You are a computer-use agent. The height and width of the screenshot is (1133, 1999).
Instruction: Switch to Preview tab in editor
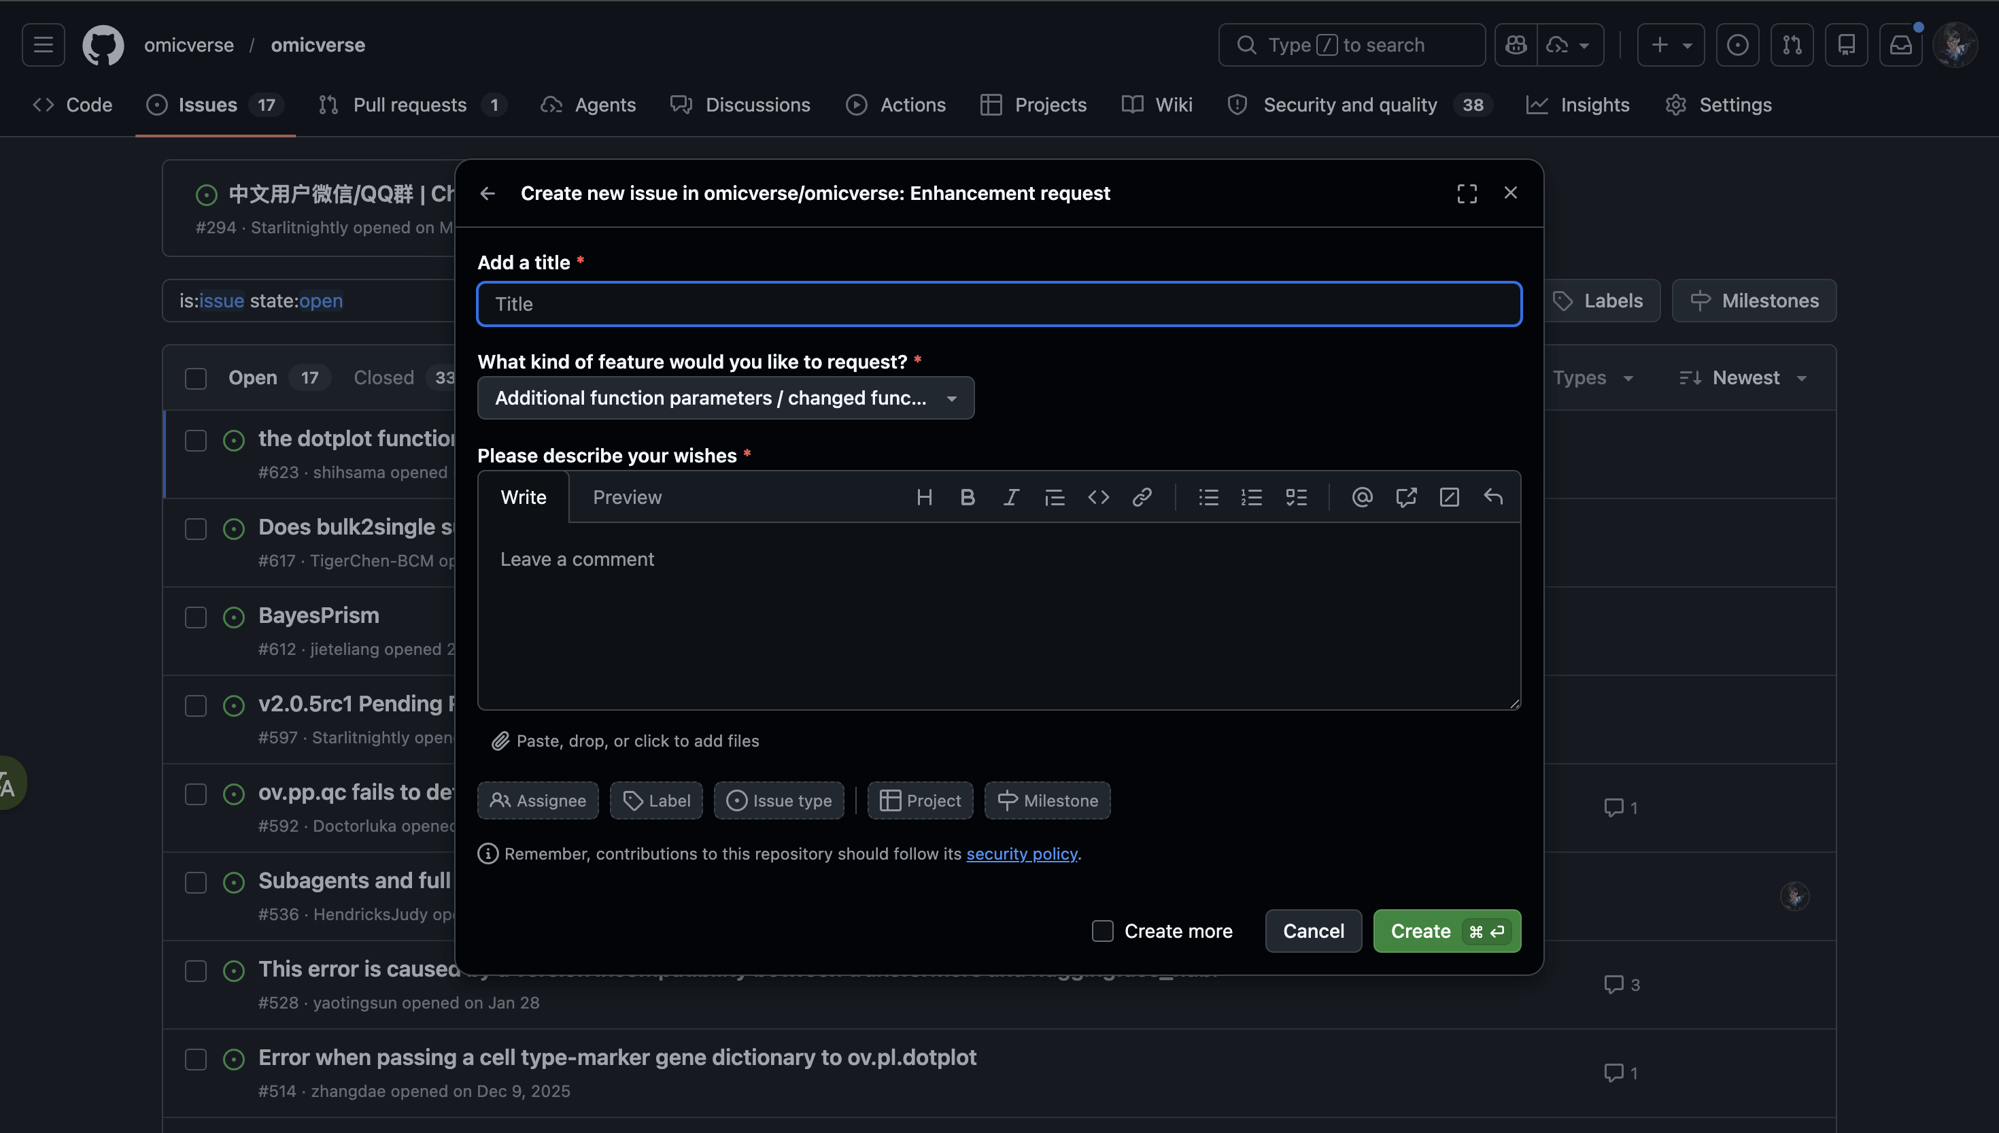[627, 497]
